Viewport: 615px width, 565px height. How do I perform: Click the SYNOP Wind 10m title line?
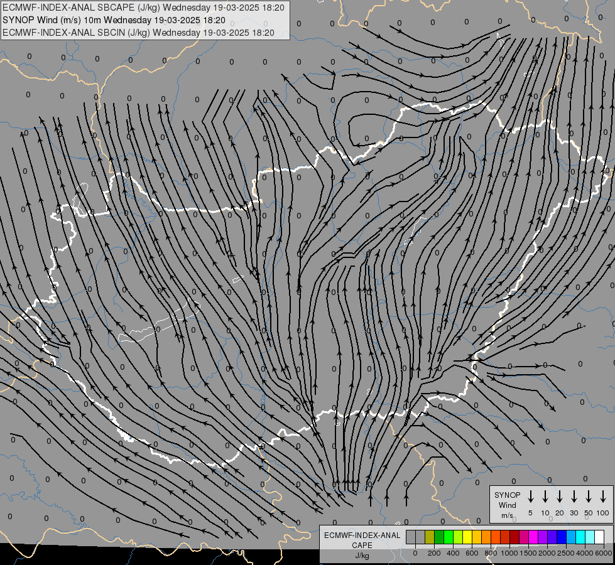[114, 20]
